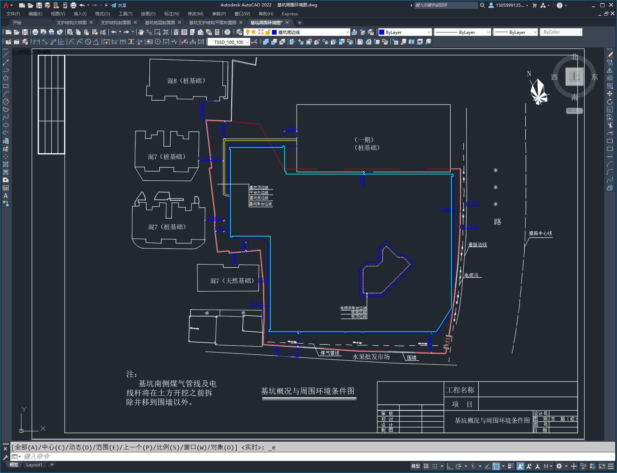This screenshot has height=473, width=617.
Task: Click the Diameter dimension tool
Action: click(88, 42)
